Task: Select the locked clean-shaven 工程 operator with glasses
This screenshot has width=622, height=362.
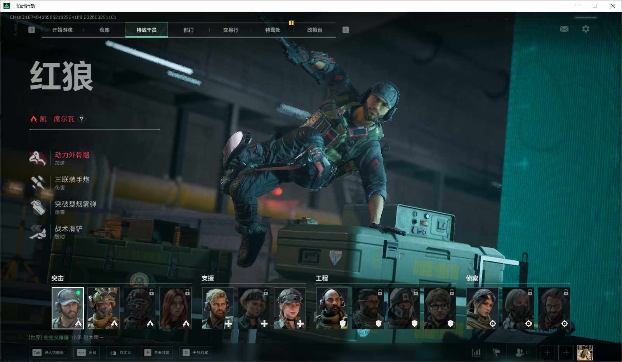Action: tap(440, 308)
